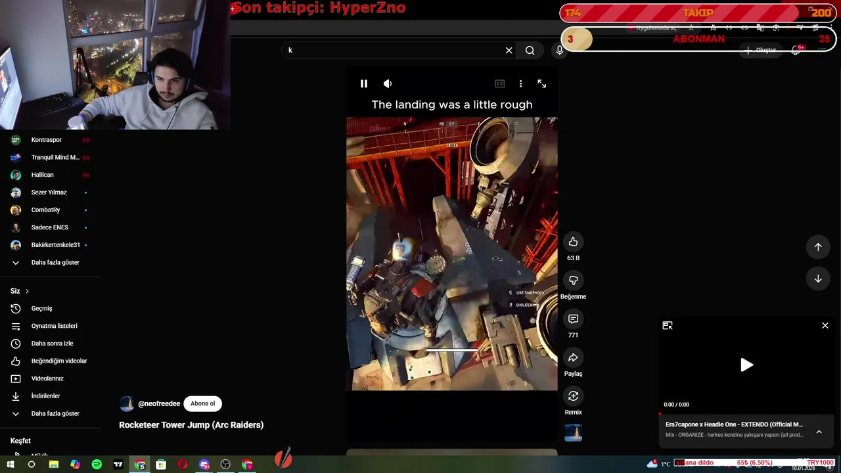Open the @neofreedee channel
The image size is (841, 473).
coord(159,403)
